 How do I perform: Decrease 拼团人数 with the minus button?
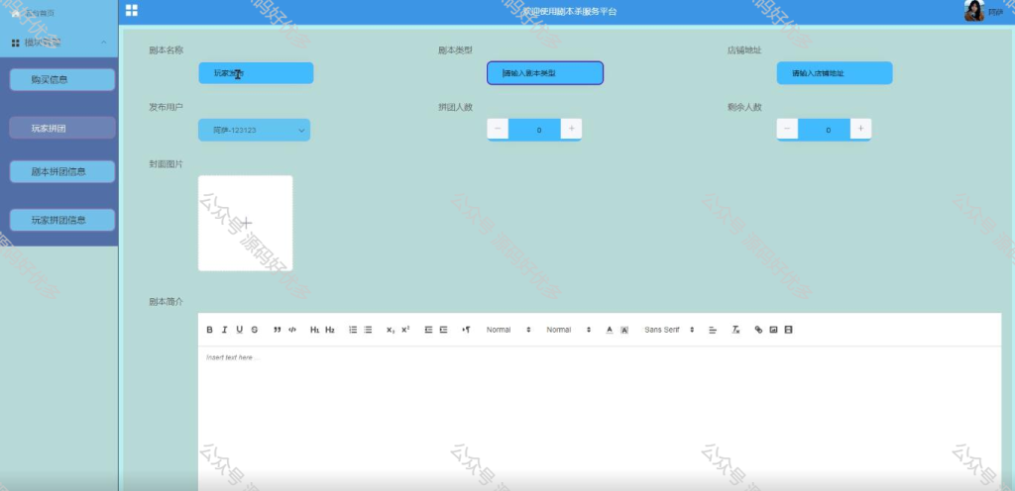[x=498, y=129]
